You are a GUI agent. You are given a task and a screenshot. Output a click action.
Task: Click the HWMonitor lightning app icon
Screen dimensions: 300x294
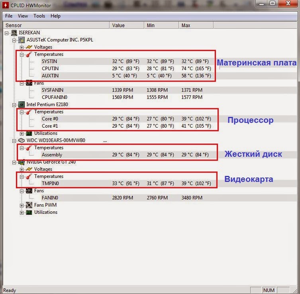click(5, 5)
